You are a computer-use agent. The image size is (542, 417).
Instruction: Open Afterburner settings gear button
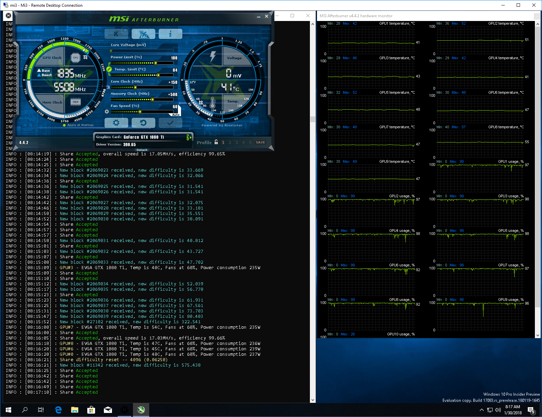[x=116, y=123]
